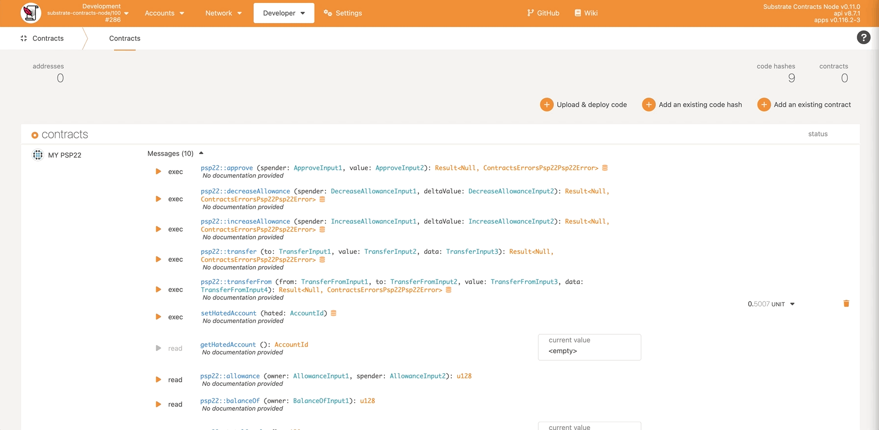Click the Contracts breadcrumb icon

[x=24, y=38]
